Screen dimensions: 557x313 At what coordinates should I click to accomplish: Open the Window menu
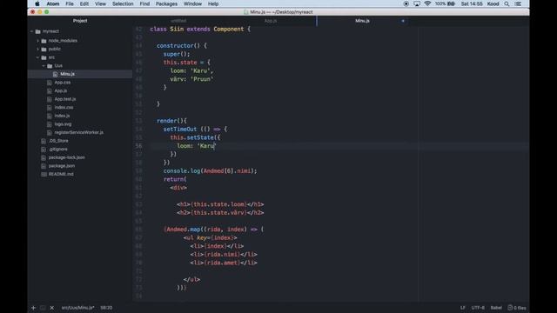[192, 3]
